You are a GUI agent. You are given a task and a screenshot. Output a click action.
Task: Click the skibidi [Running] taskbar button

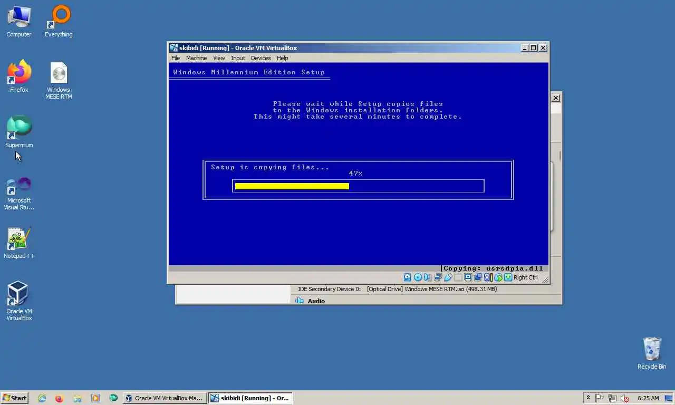coord(250,398)
